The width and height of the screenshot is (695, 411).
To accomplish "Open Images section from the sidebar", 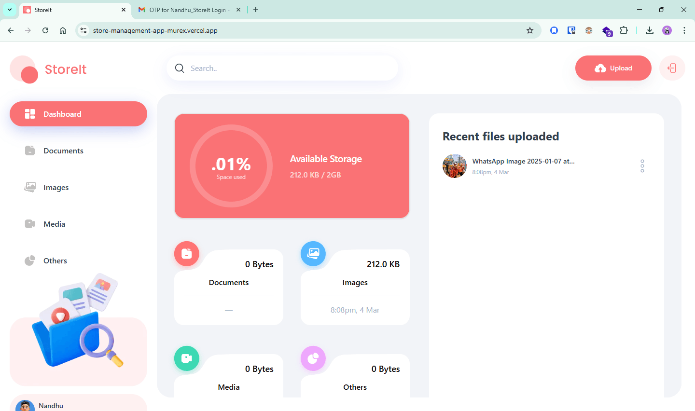I will (56, 187).
